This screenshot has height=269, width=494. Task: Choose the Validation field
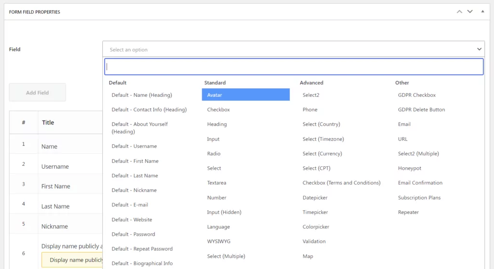[x=314, y=242]
